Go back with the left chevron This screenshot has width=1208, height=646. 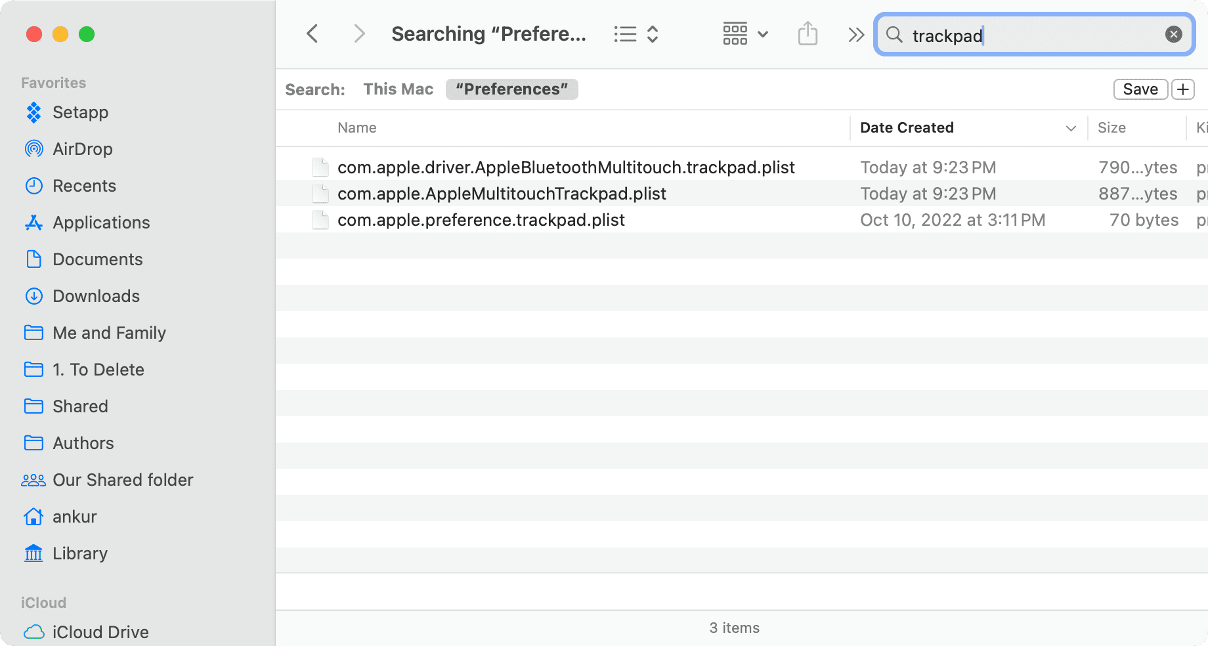[x=313, y=33]
